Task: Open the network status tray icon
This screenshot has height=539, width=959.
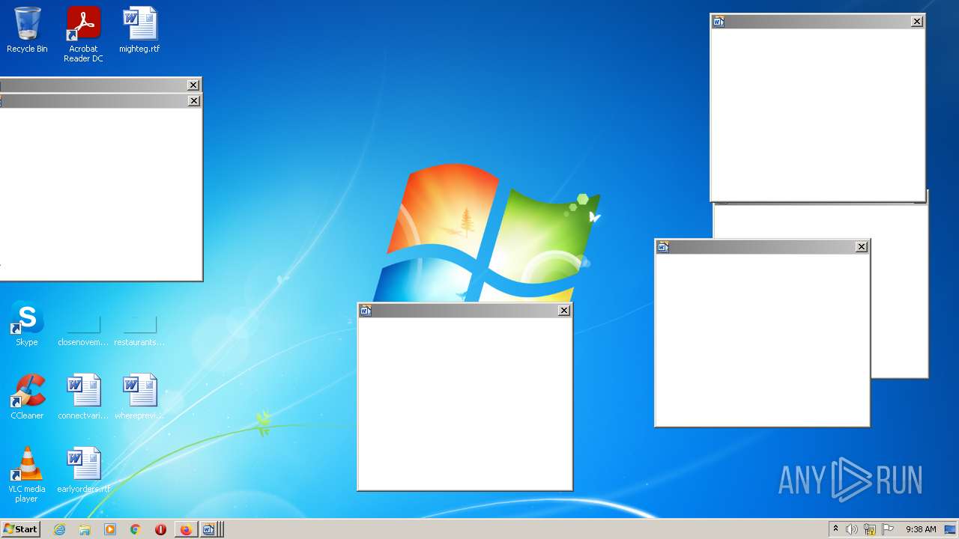Action: (870, 529)
